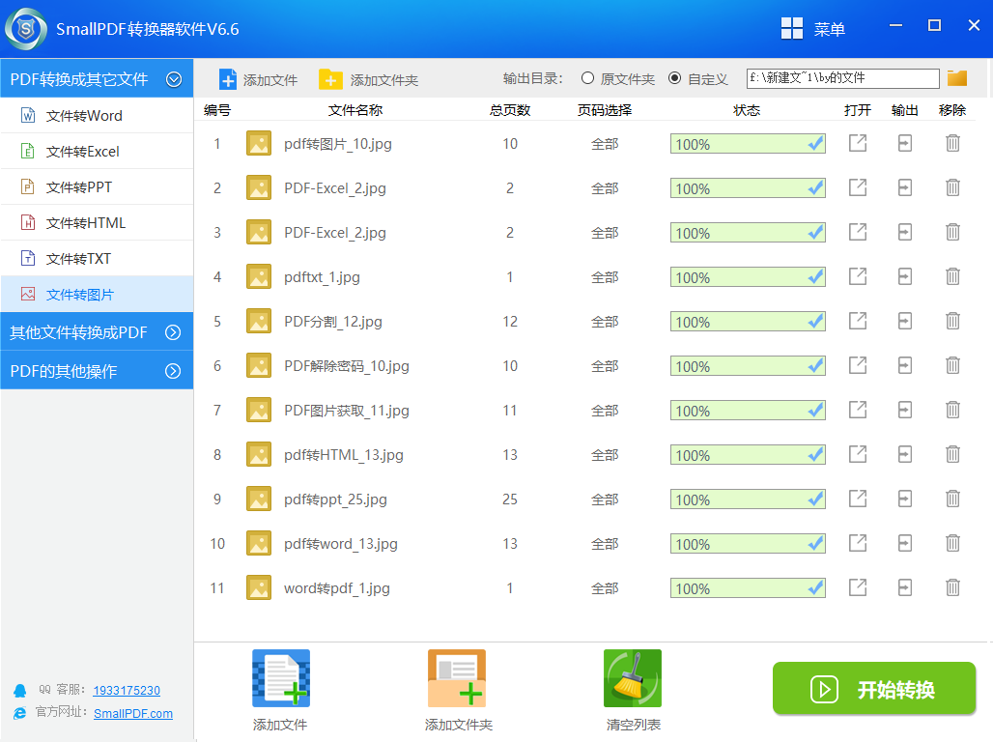
Task: Export the pdf转图片_10.jpg row
Action: point(905,143)
